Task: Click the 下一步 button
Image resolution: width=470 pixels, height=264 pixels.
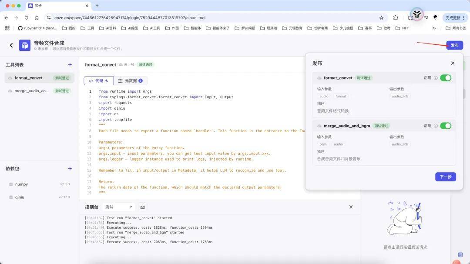Action: click(x=445, y=177)
